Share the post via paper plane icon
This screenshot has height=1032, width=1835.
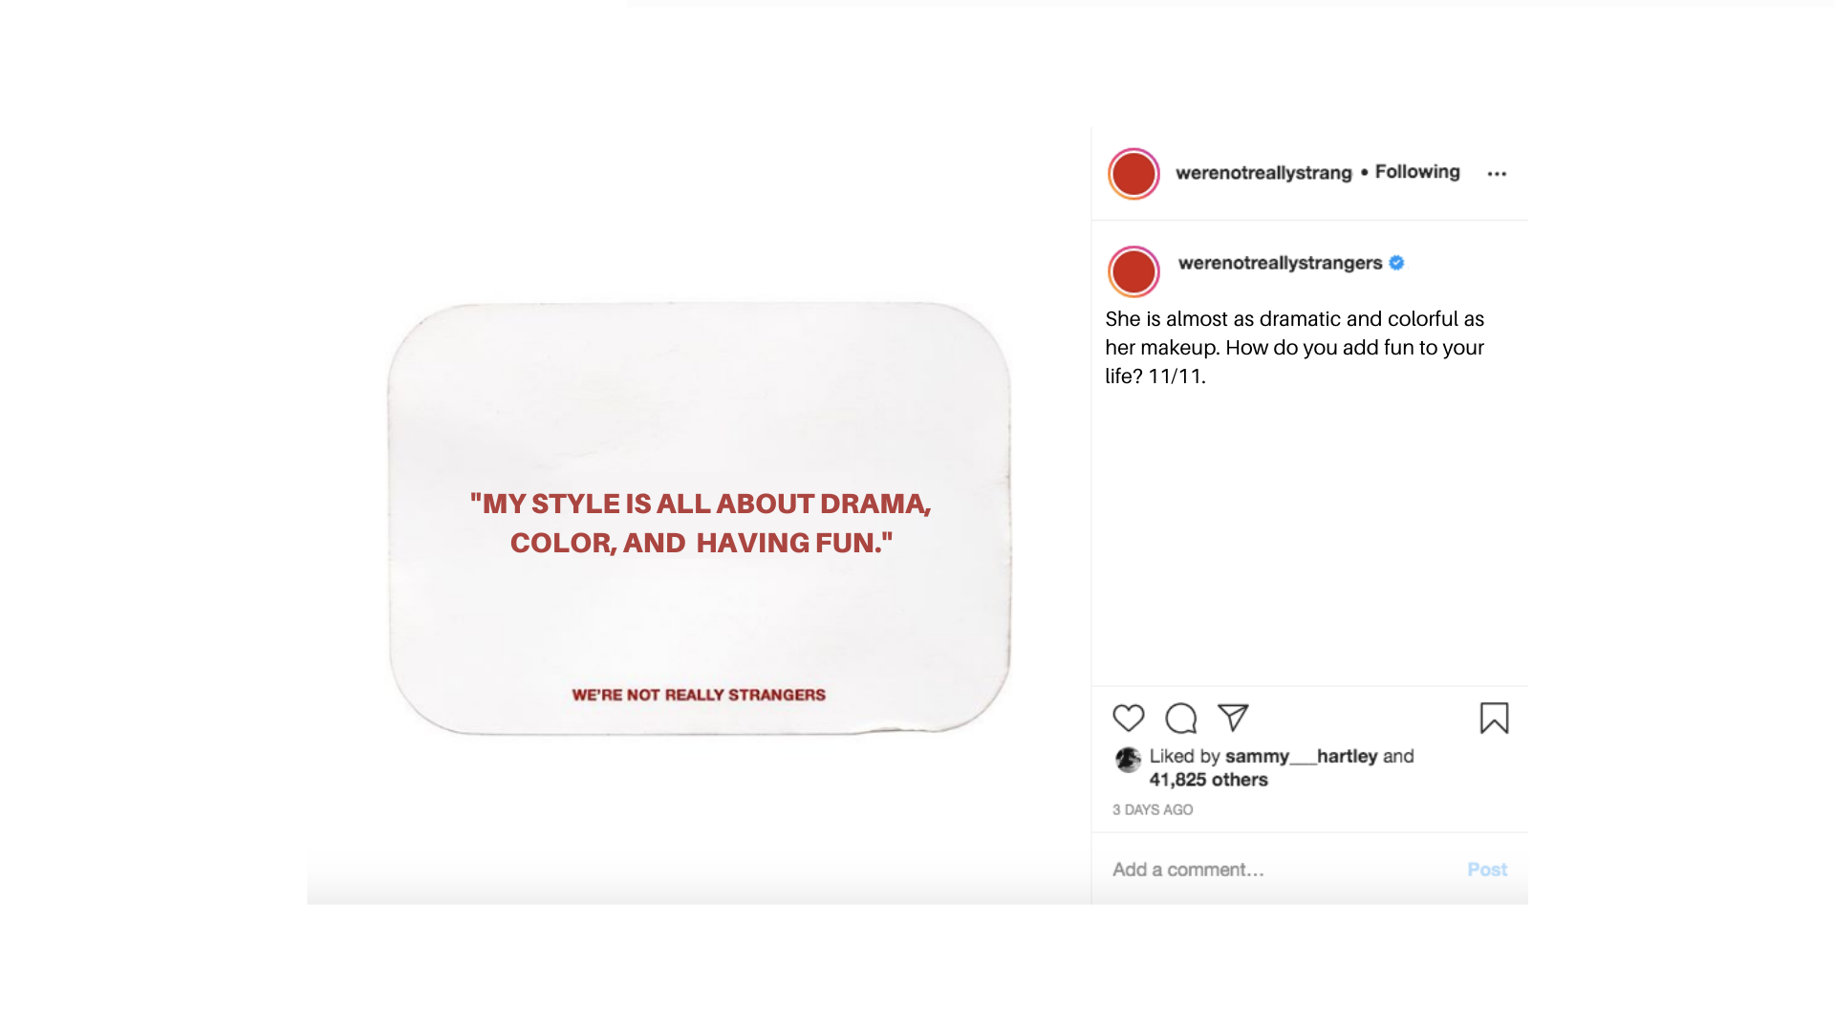coord(1233,718)
